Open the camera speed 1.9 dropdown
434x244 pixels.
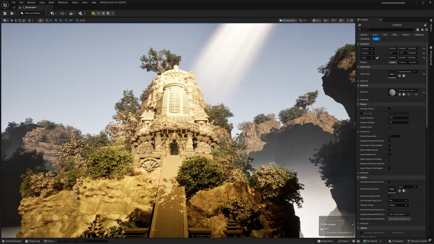pos(304,21)
